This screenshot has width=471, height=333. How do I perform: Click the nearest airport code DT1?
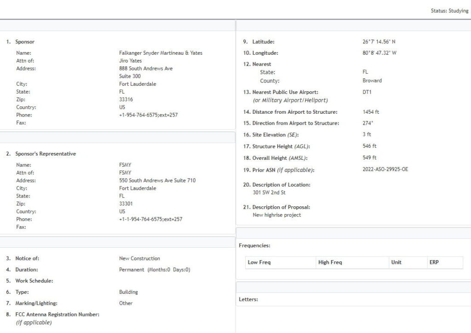pos(367,92)
